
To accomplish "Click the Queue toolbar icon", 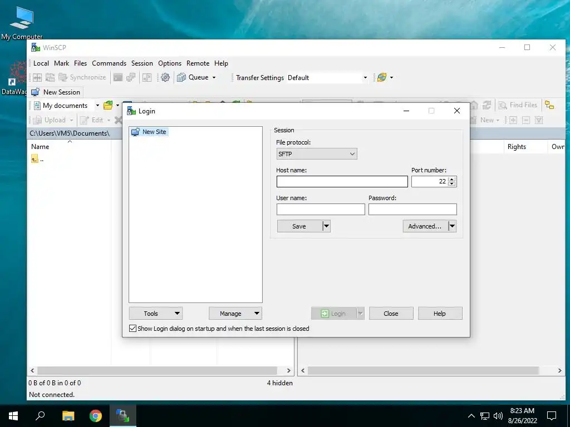I will pos(193,77).
